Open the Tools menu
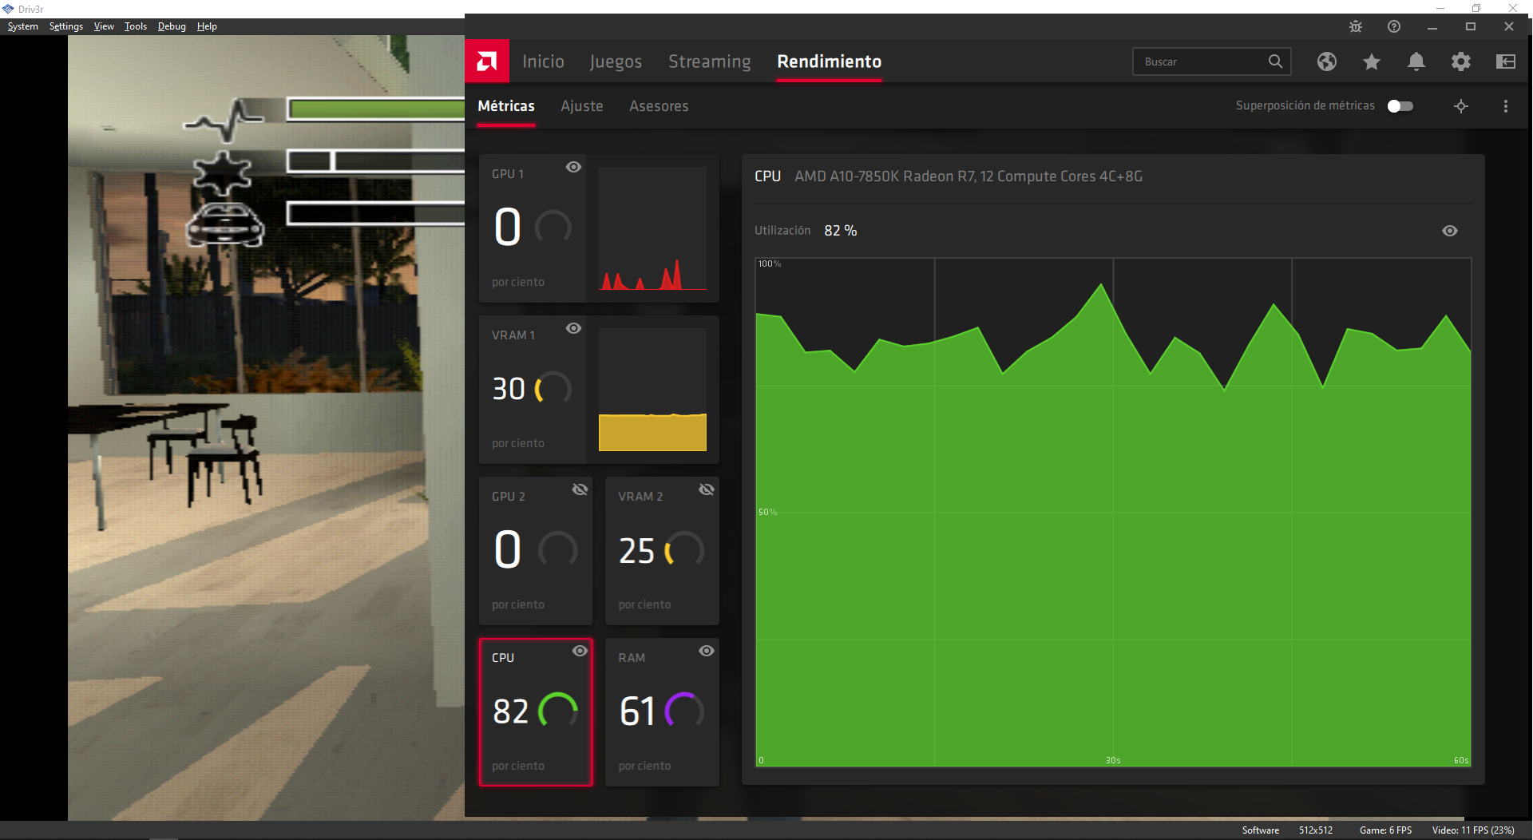 click(136, 26)
